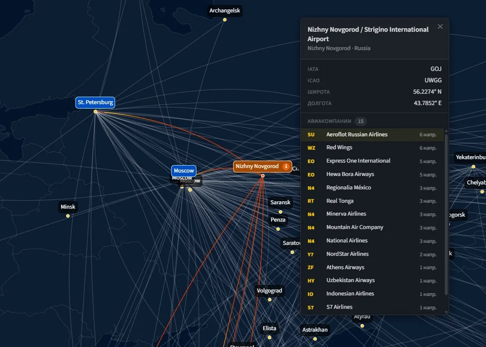Image resolution: width=486 pixels, height=347 pixels.
Task: Select the Volgograd airport marker dot
Action: [x=270, y=299]
